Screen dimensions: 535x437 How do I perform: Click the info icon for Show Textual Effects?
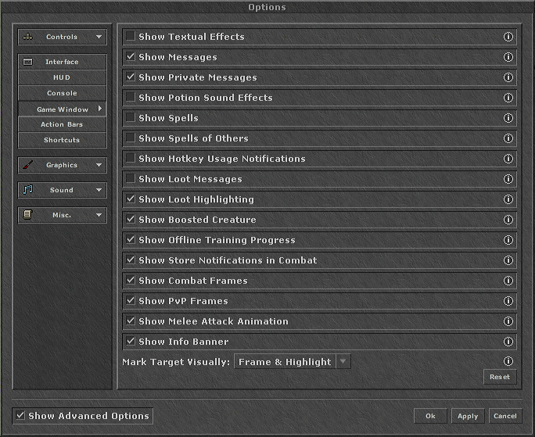[x=508, y=37]
